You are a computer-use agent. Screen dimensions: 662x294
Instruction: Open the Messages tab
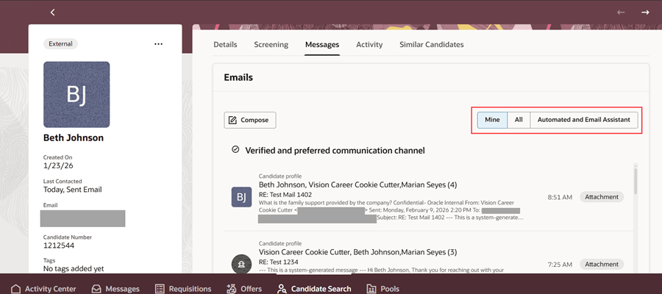tap(322, 44)
